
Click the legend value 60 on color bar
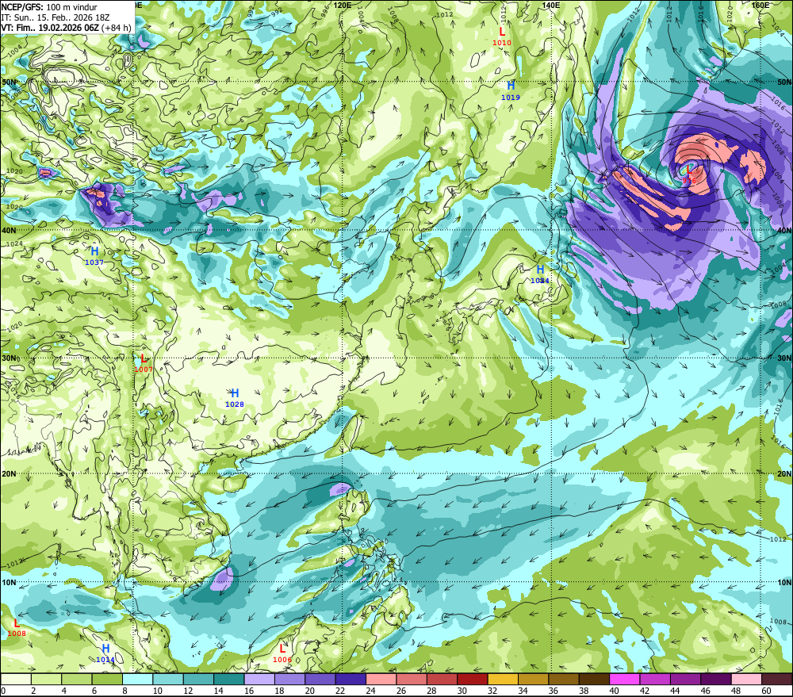[766, 691]
